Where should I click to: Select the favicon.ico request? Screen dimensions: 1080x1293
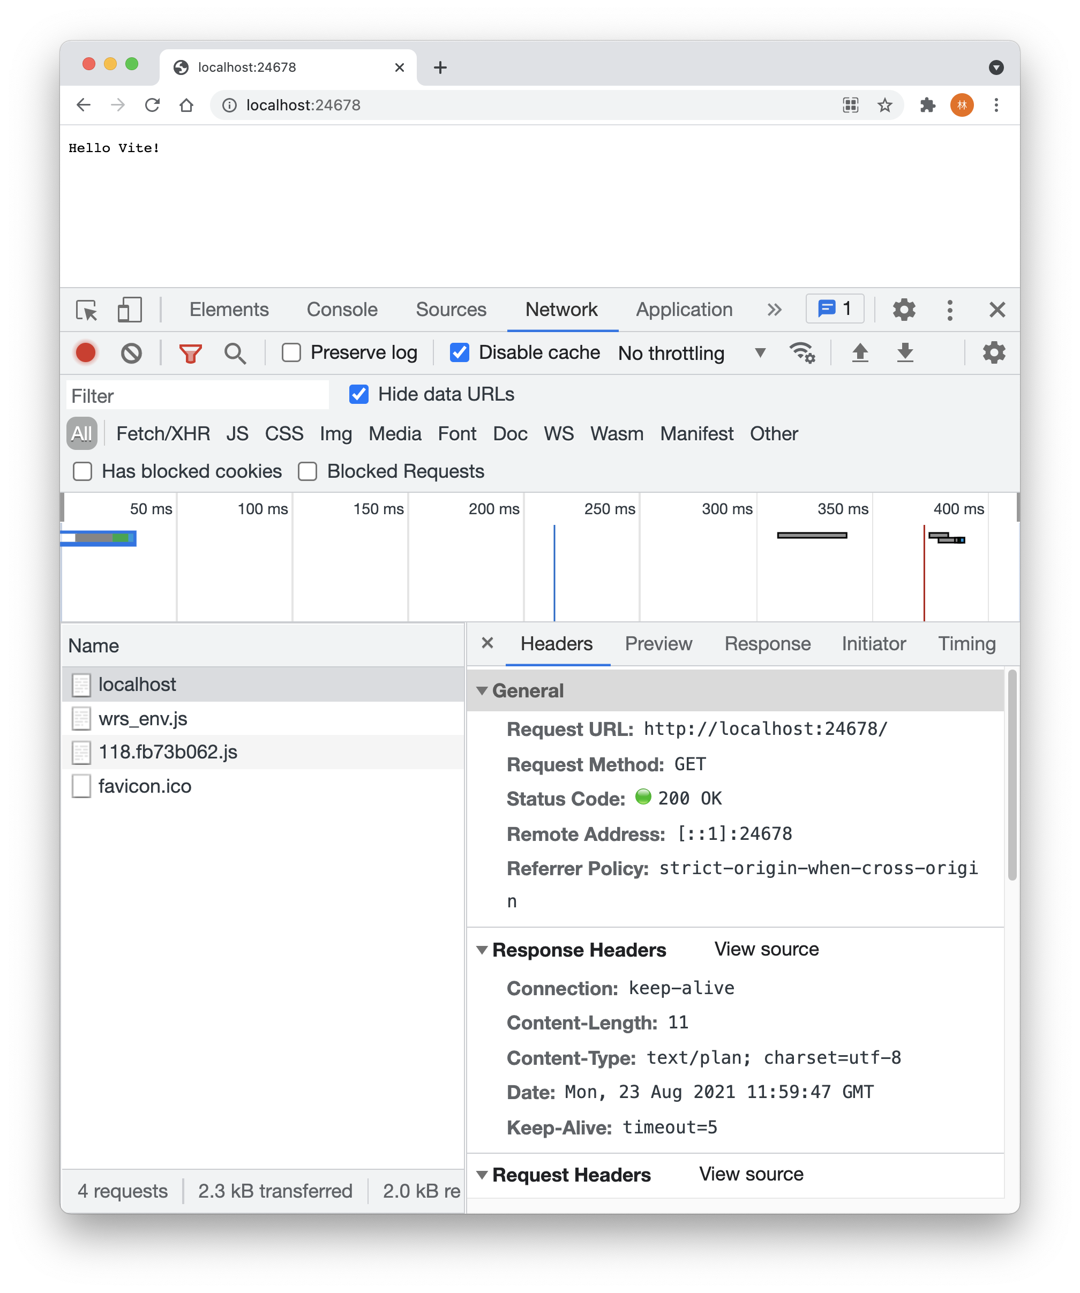pos(263,786)
